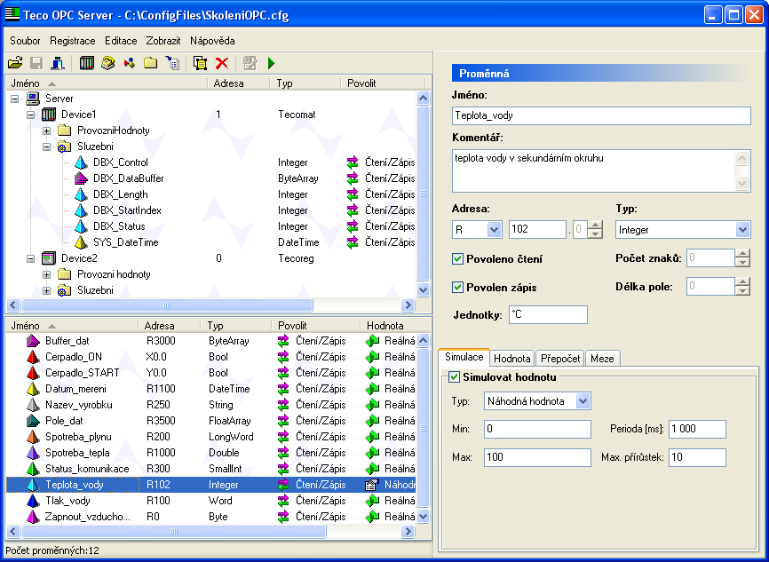Click the red cone icon of Cerpadlo_ON
Screen dimensions: 769x562
point(33,357)
